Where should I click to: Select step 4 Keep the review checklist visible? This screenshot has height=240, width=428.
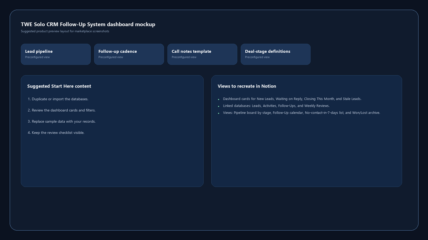(56, 133)
